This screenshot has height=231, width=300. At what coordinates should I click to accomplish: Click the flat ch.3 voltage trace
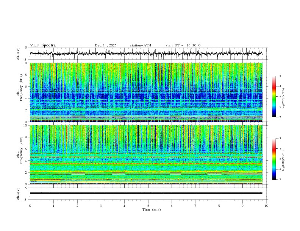point(146,193)
